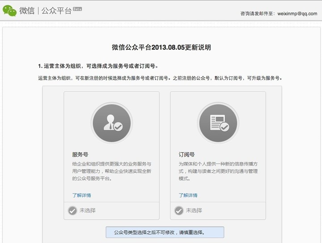Click the 2013.08.05更新说明 page title

pyautogui.click(x=161, y=47)
